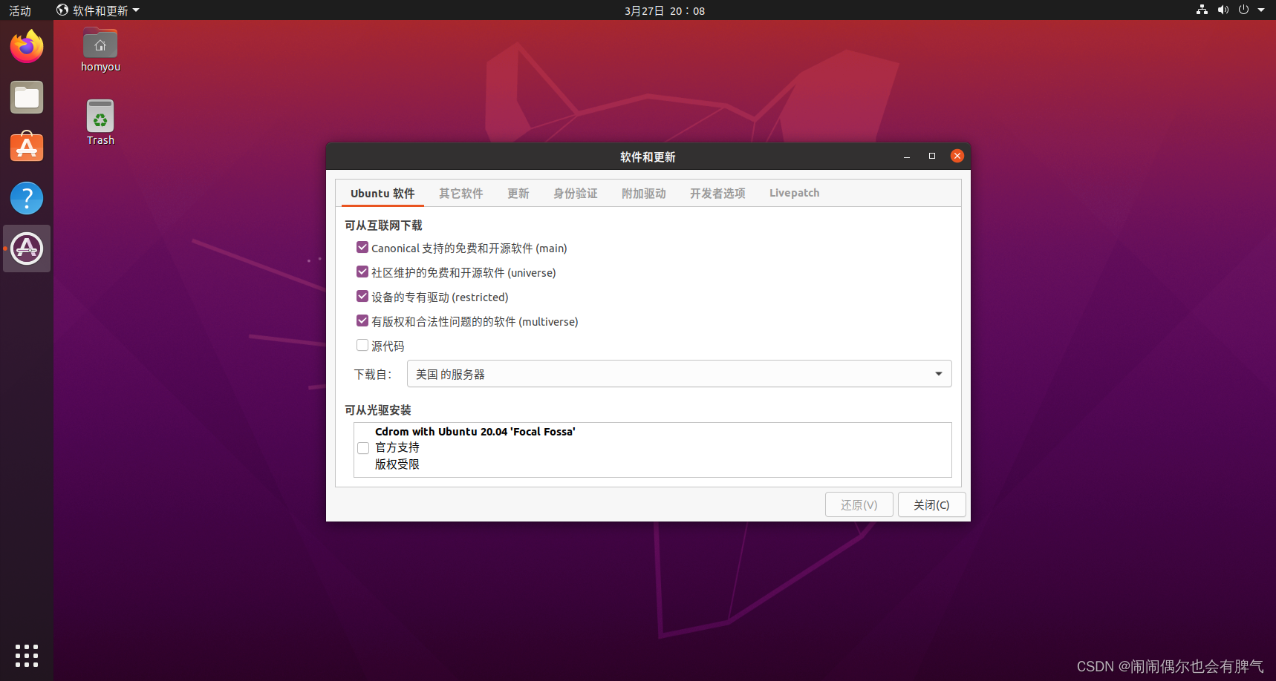Open the homyou home folder icon
Image resolution: width=1276 pixels, height=681 pixels.
100,50
